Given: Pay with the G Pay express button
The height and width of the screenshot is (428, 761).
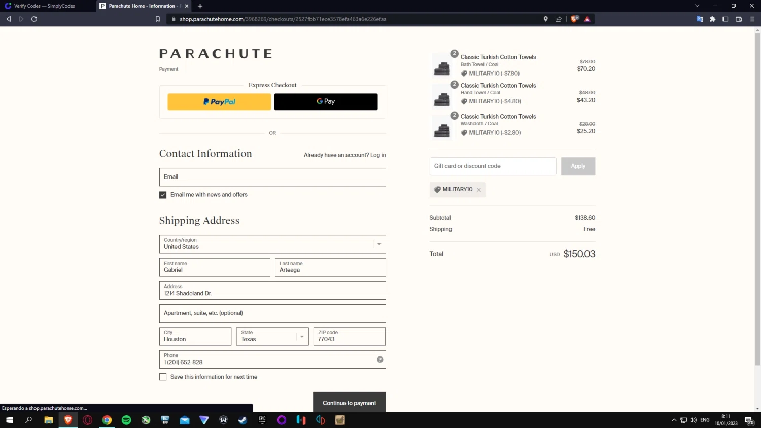Looking at the screenshot, I should click(x=326, y=102).
